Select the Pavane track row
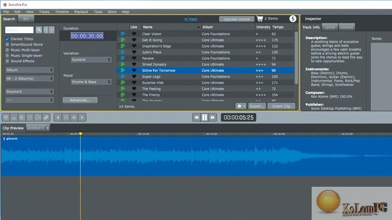The width and height of the screenshot is (392, 220). [x=205, y=58]
